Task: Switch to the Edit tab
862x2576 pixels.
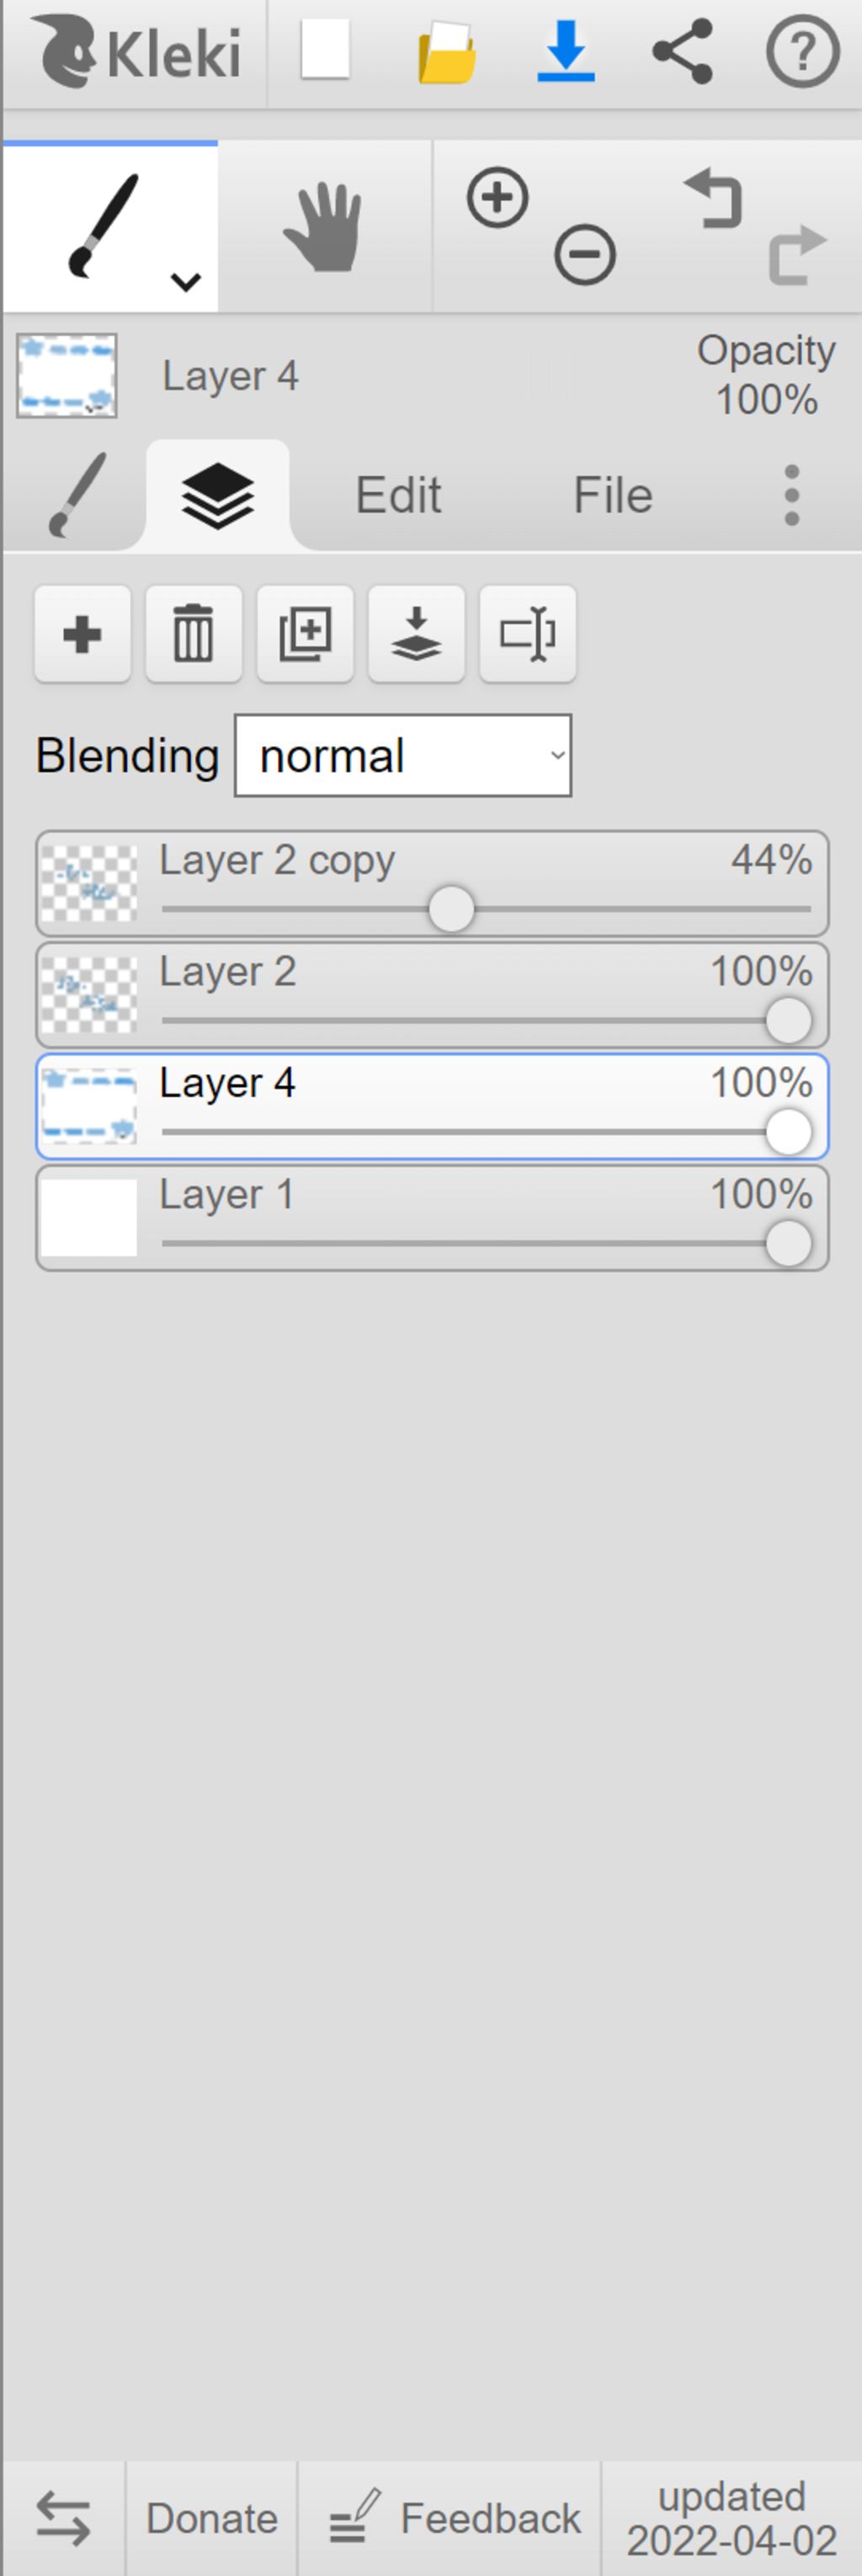Action: 398,495
